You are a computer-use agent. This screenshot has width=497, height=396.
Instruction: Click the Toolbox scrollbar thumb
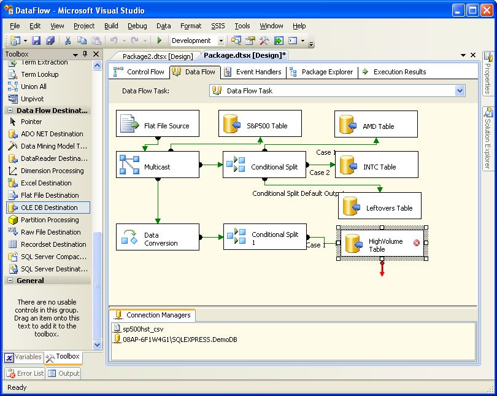coord(98,285)
